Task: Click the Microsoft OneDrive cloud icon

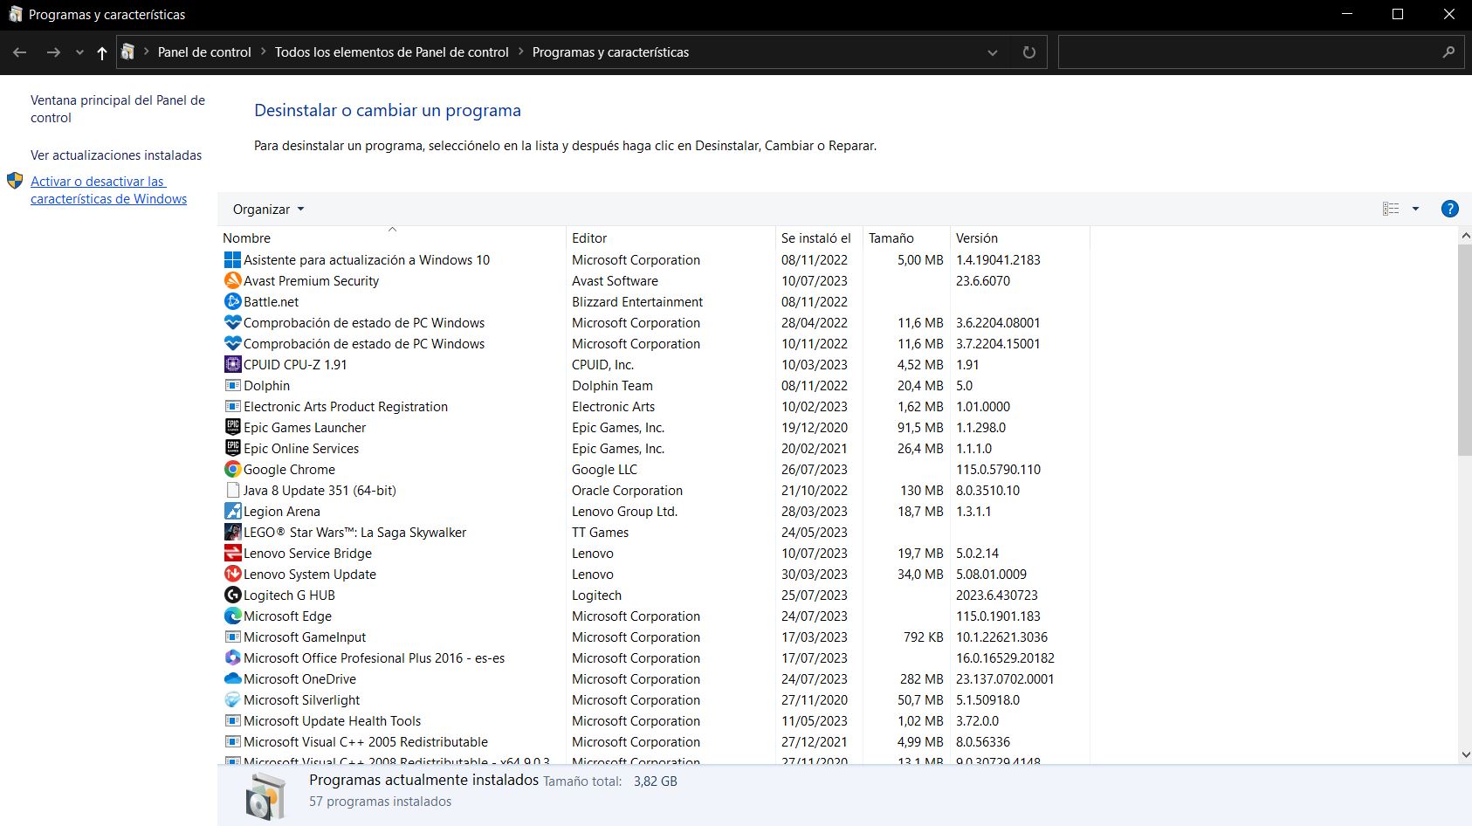Action: 232,678
